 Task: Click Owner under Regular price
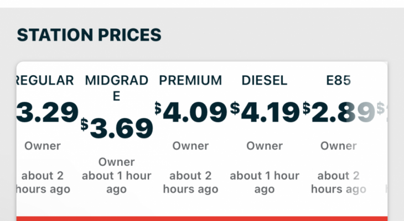pyautogui.click(x=43, y=146)
